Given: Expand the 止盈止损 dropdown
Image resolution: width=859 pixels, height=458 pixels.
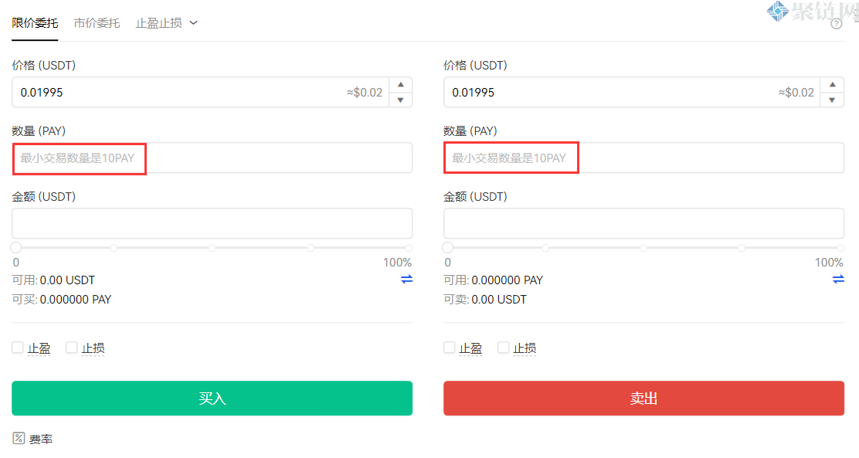Looking at the screenshot, I should [167, 23].
